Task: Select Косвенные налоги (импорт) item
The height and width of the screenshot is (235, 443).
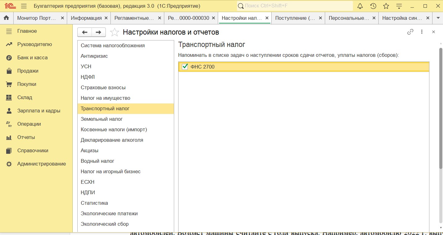Action: 126,129
